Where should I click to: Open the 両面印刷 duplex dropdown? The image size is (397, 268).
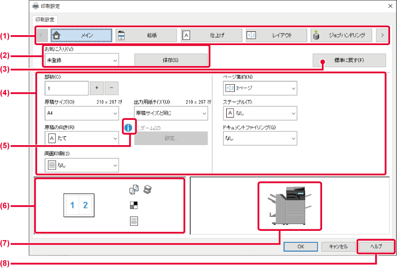(x=82, y=165)
